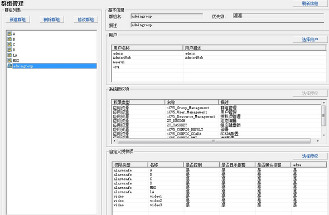Click the 修改群组 button
Screen dimensions: 329x215
coord(86,19)
